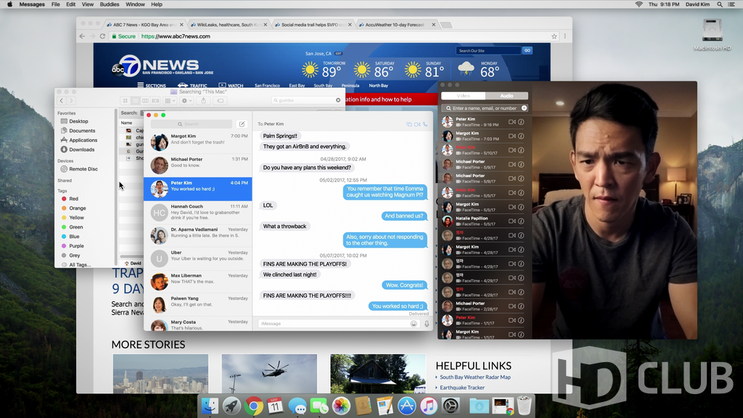
Task: Reload the page in Chrome
Action: click(x=102, y=36)
